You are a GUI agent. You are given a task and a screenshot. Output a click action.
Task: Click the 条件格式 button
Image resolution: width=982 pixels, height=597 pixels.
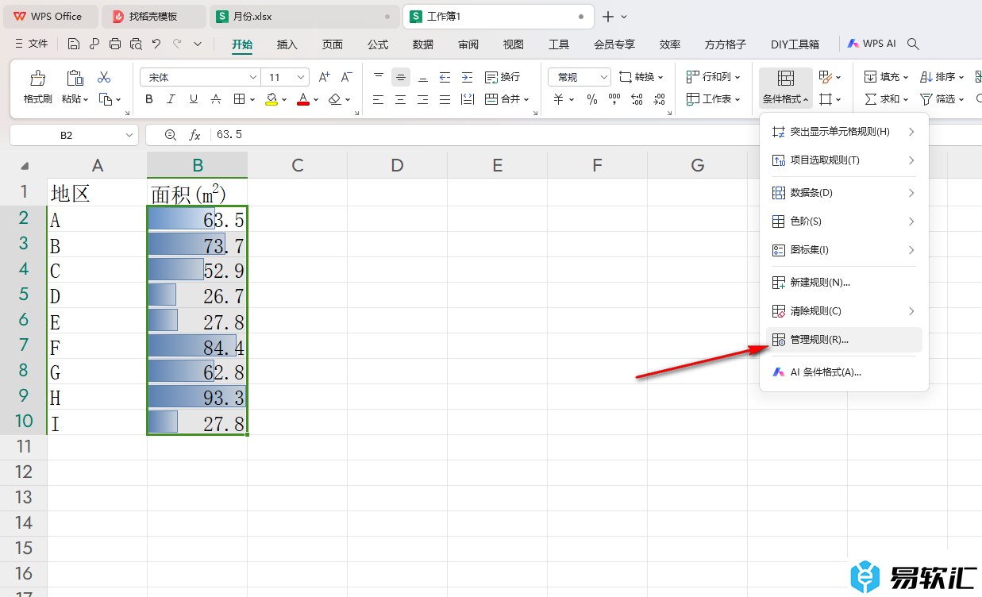point(785,87)
